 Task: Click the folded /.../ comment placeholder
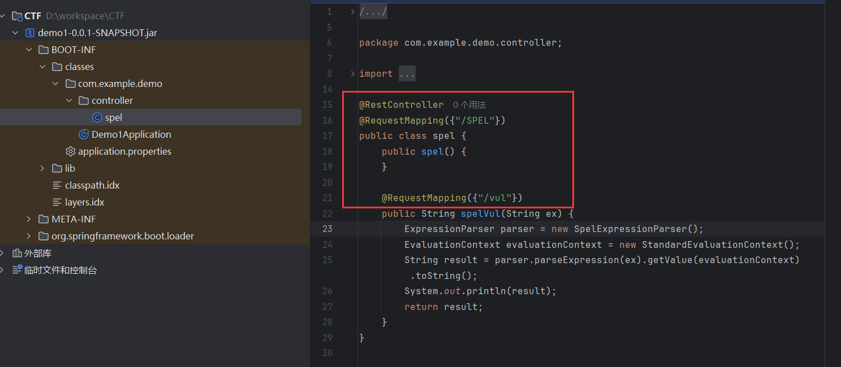click(373, 11)
